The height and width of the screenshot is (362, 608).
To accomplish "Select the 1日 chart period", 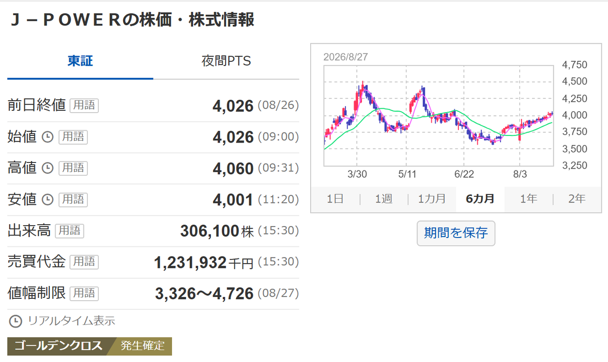I will (335, 199).
